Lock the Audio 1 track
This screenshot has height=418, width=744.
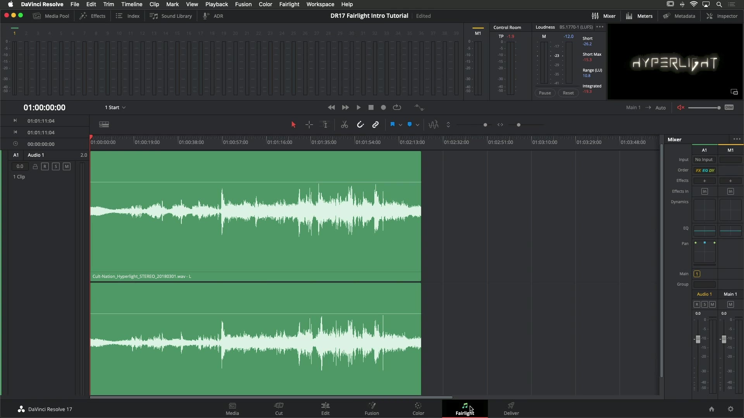tap(35, 166)
